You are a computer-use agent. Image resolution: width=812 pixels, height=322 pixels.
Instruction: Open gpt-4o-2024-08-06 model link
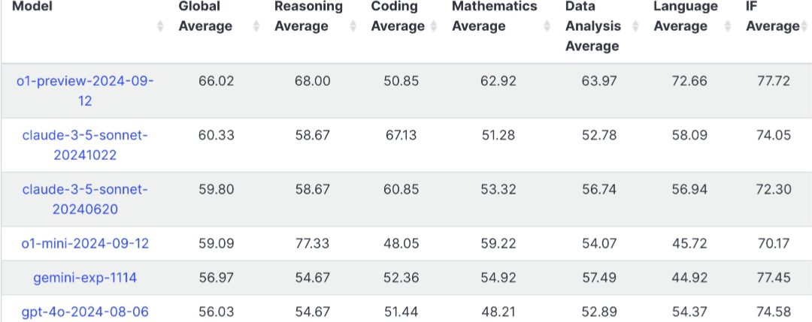tap(85, 312)
